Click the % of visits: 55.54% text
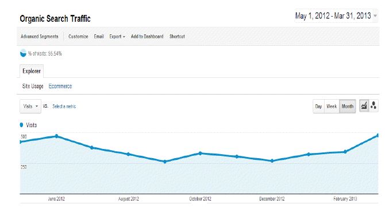 click(x=45, y=53)
